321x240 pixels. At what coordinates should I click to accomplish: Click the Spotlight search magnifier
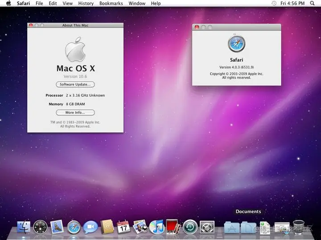point(312,3)
